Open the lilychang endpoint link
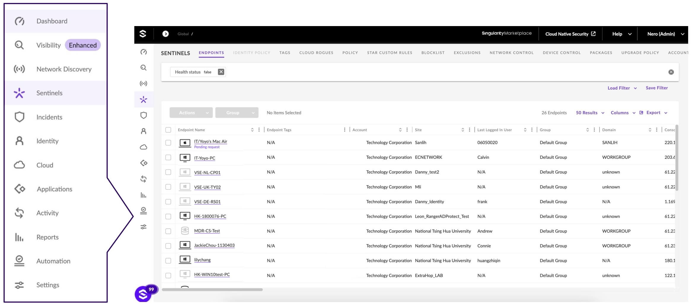 tap(202, 260)
